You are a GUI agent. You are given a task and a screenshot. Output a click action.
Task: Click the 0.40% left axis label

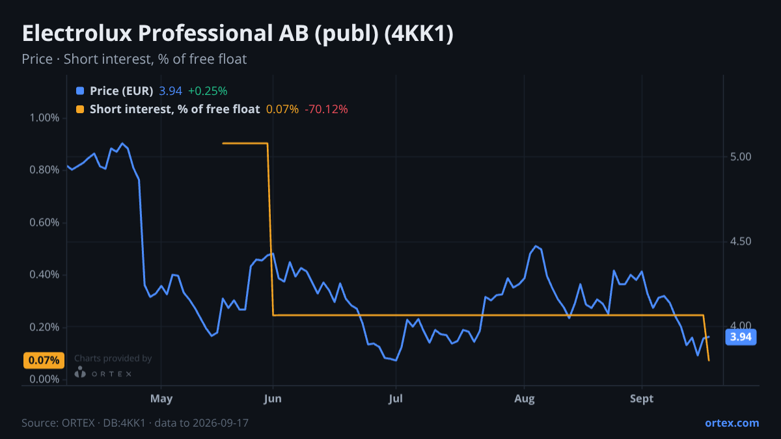point(44,274)
